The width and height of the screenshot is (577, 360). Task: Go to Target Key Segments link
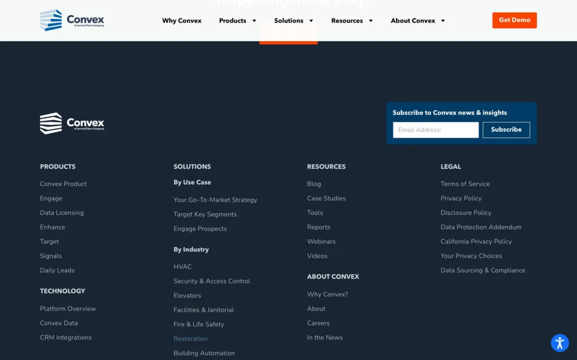click(205, 214)
